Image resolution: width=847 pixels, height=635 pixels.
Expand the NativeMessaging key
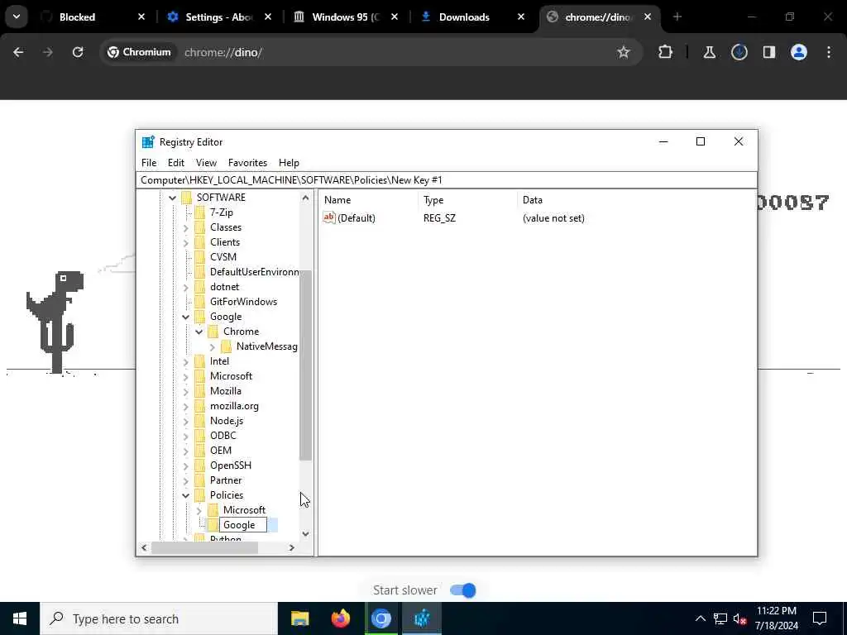click(x=213, y=346)
